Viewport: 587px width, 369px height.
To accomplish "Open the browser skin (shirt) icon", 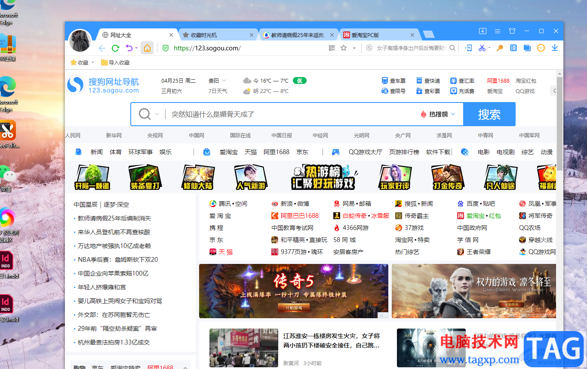I will click(x=512, y=31).
